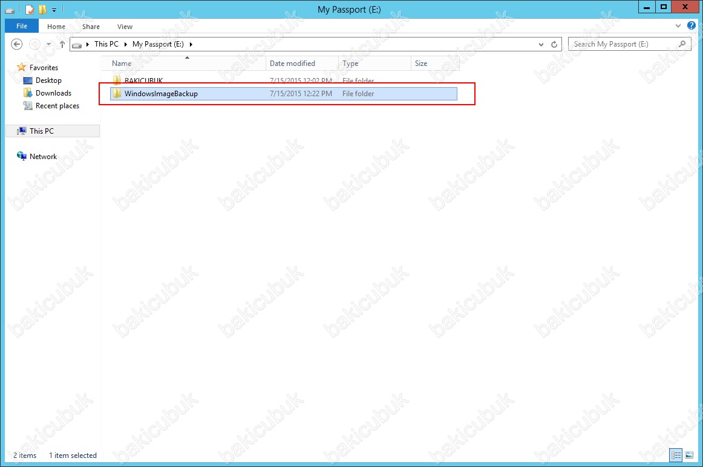This screenshot has height=467, width=703.
Task: Click the drive icon in the title bar
Action: (10, 10)
